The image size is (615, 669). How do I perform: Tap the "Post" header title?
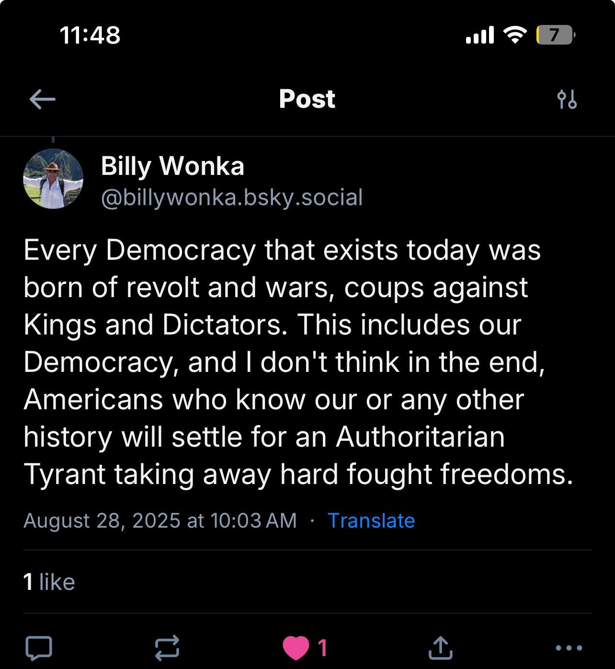click(x=307, y=99)
